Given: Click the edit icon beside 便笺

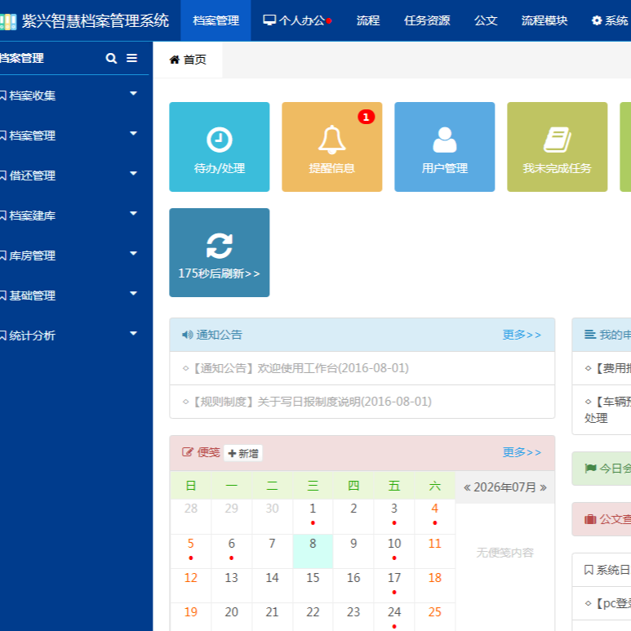Looking at the screenshot, I should [x=187, y=452].
